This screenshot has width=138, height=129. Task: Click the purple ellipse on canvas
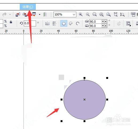tap(85, 100)
